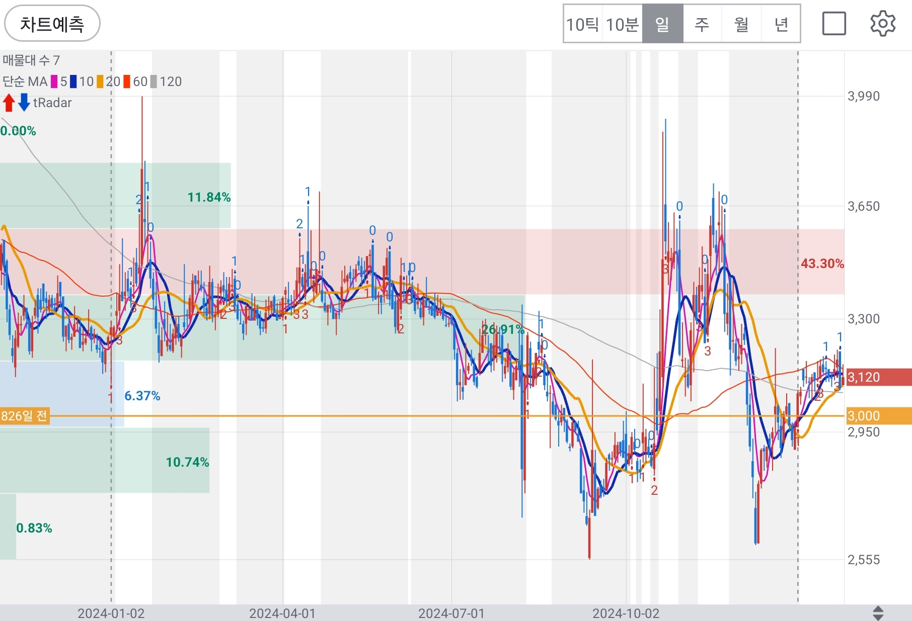Click the 2024-10-02 date axis label
Image resolution: width=912 pixels, height=621 pixels.
coord(626,613)
